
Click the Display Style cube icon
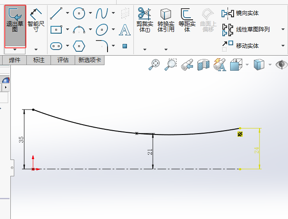pos(259,65)
